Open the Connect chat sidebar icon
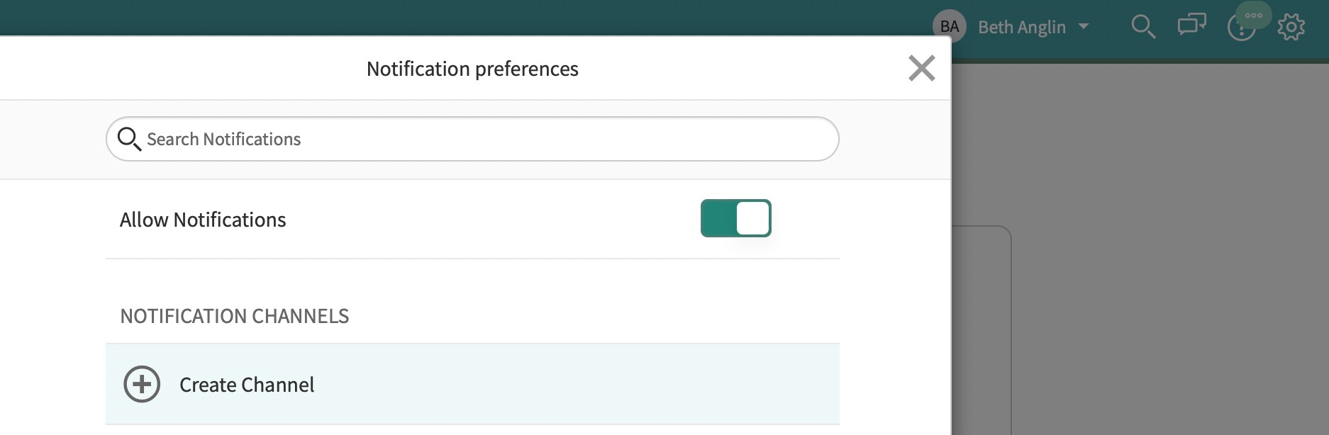 [1191, 25]
